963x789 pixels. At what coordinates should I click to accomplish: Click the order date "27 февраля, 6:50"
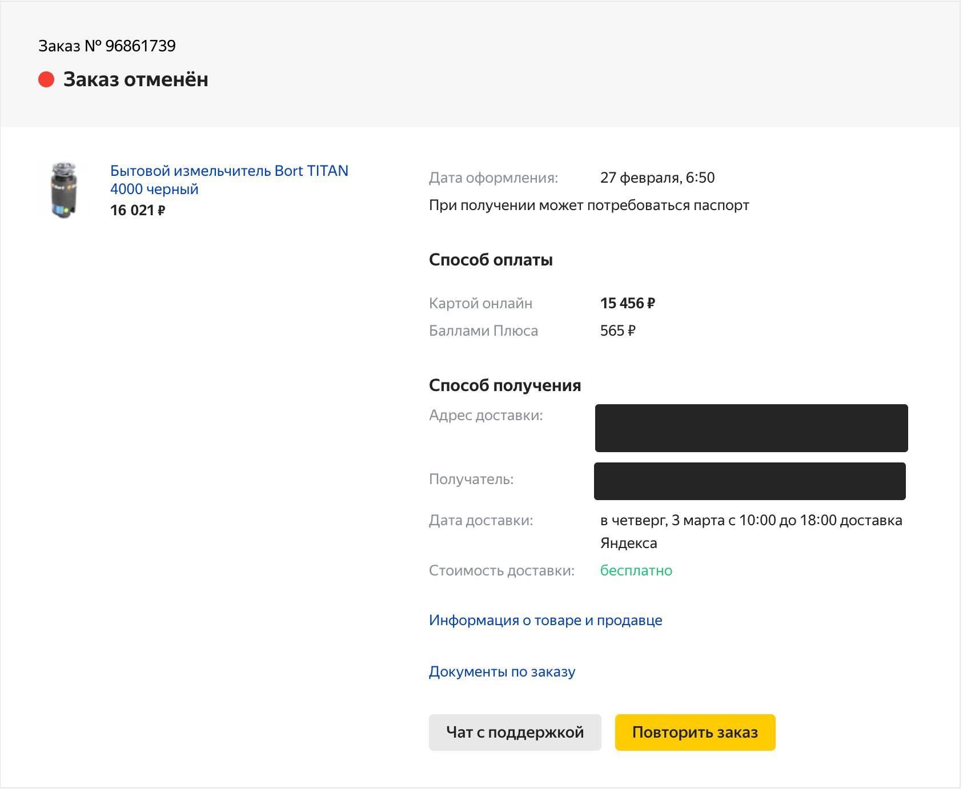pyautogui.click(x=657, y=178)
